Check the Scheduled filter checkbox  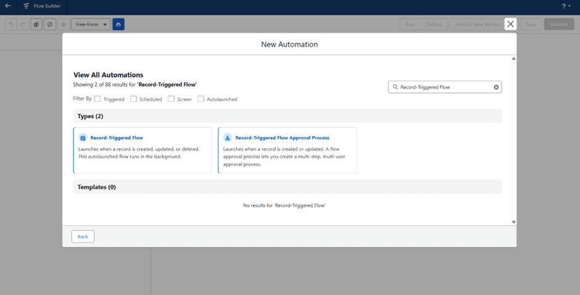133,99
